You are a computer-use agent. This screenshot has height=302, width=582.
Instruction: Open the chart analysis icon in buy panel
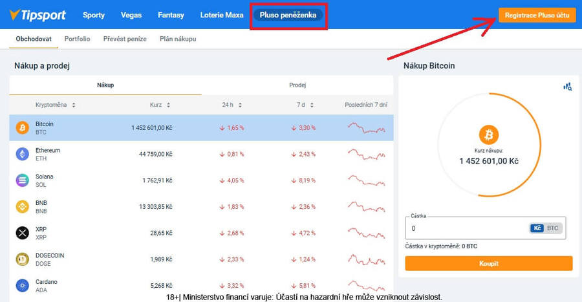568,87
